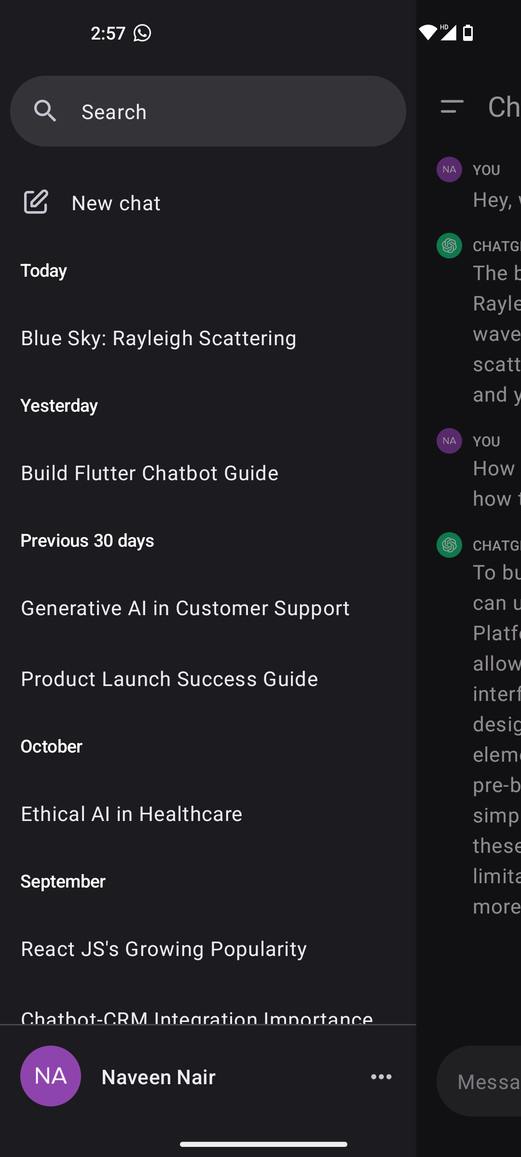Open account settings via Naveen Nair name
Viewport: 521px width, 1157px height.
(x=158, y=1076)
